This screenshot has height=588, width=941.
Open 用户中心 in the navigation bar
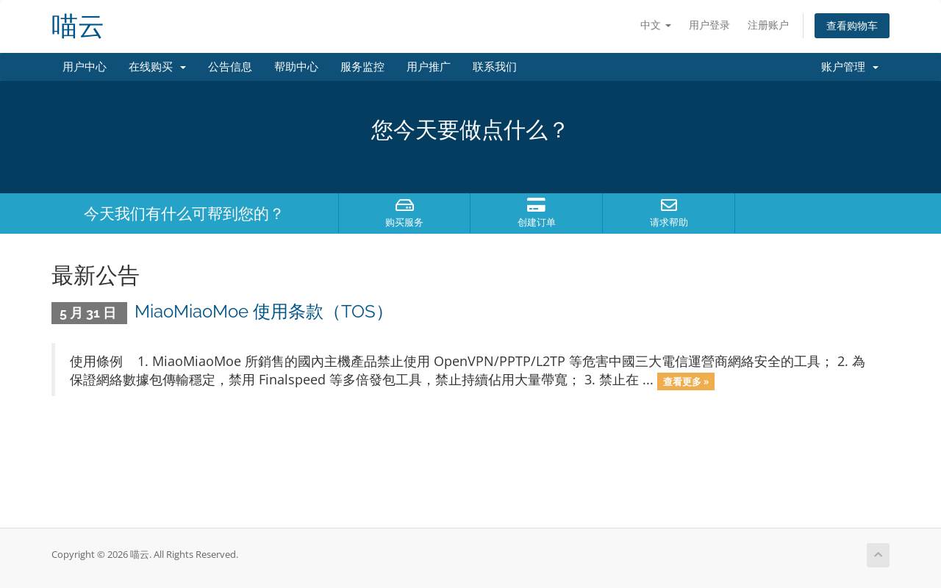tap(85, 67)
